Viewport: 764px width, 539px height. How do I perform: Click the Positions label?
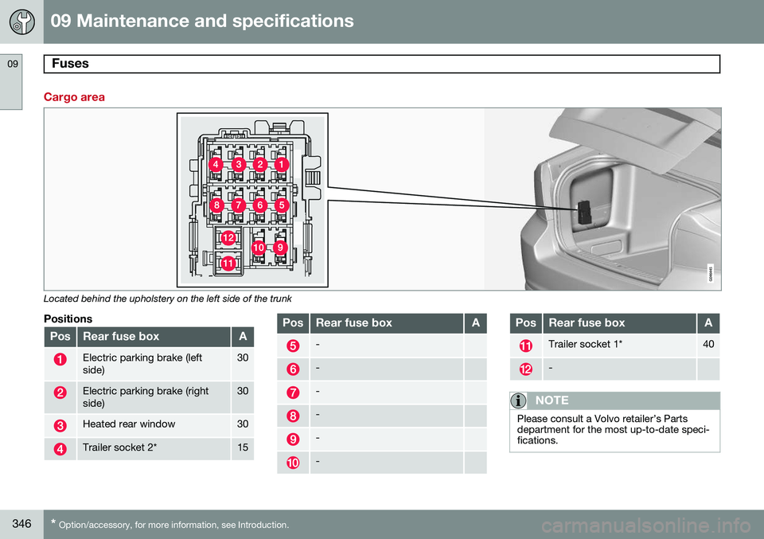tap(68, 318)
